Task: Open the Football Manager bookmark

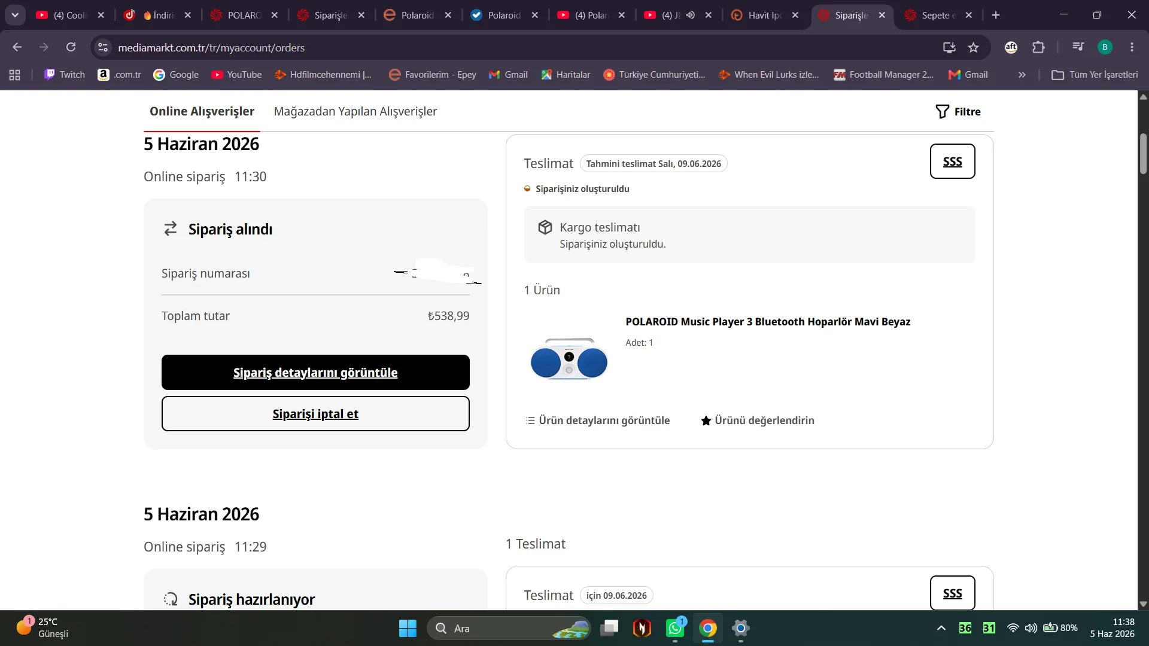Action: 884,75
